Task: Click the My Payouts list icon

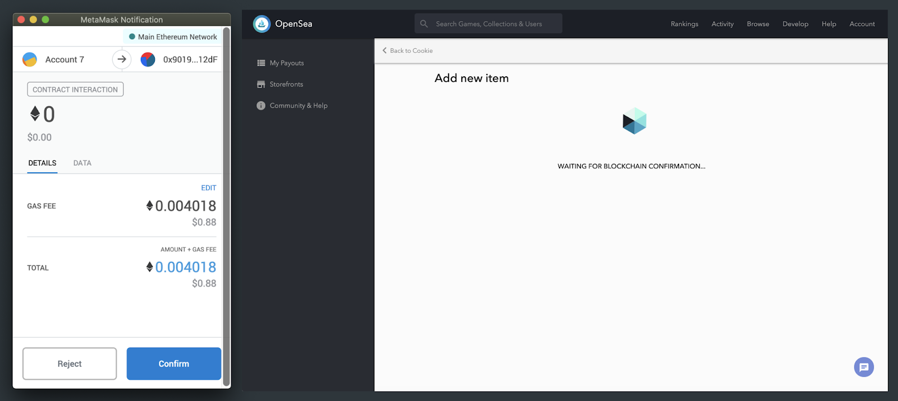Action: point(261,63)
